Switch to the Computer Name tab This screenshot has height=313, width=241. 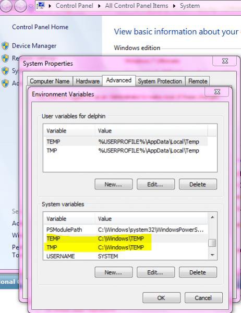point(50,81)
